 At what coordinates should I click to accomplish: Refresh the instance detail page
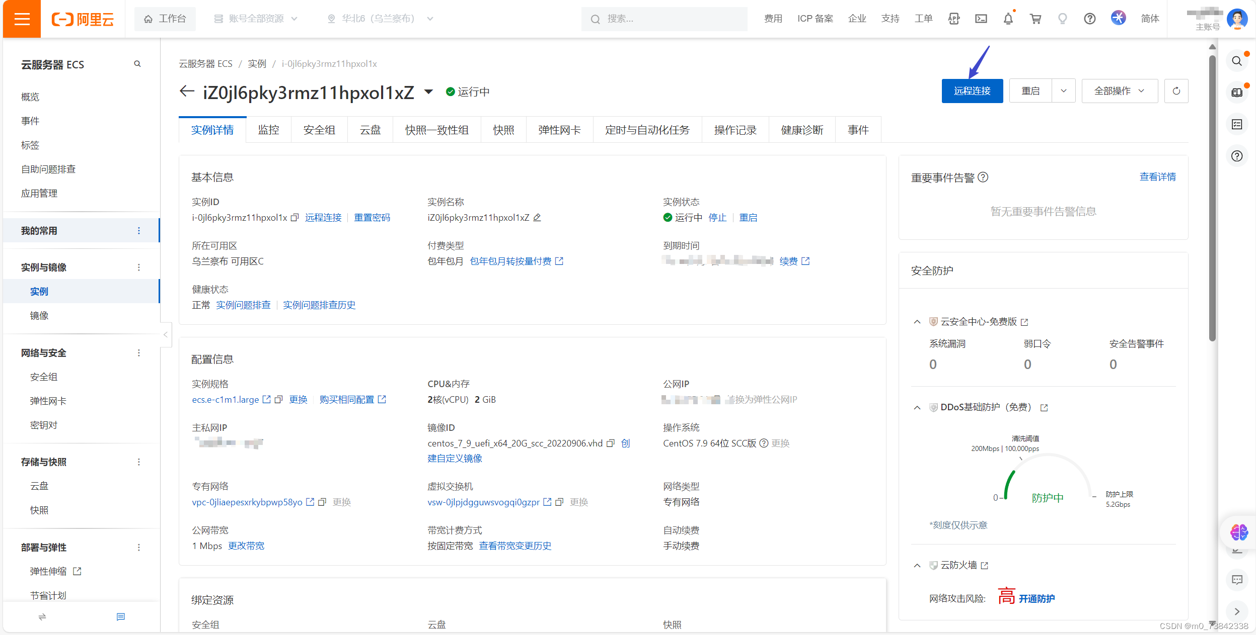point(1176,91)
